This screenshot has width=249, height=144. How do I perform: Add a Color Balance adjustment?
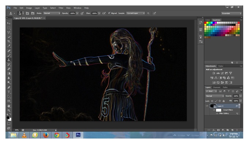click(216, 78)
